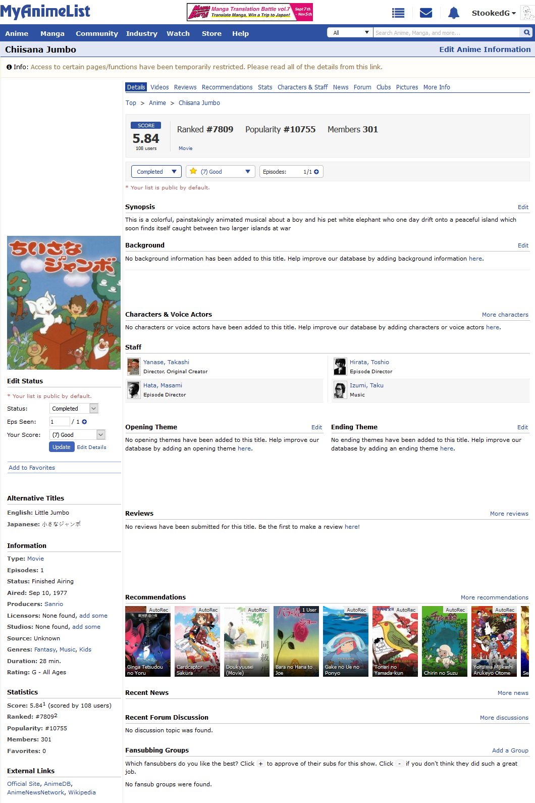This screenshot has height=803, width=535.
Task: Open the Yoru wa Mijikashi Arukeyo Otome recommendation
Action: pyautogui.click(x=494, y=641)
